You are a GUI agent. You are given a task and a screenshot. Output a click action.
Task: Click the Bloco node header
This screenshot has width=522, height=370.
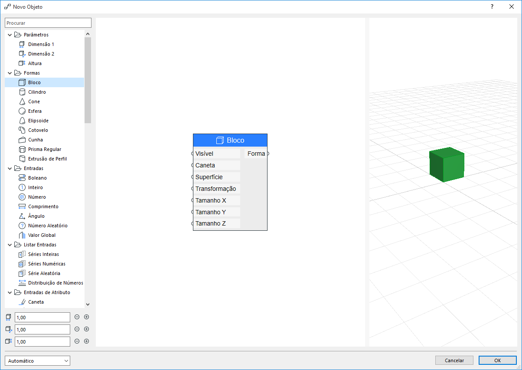[x=230, y=140]
